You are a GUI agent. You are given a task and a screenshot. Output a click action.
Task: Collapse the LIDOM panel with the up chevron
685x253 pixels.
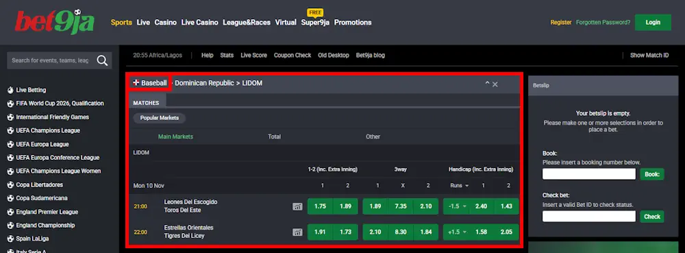point(487,84)
